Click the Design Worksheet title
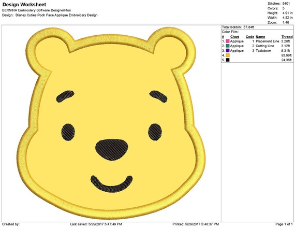The image size is (295, 228). click(x=24, y=5)
